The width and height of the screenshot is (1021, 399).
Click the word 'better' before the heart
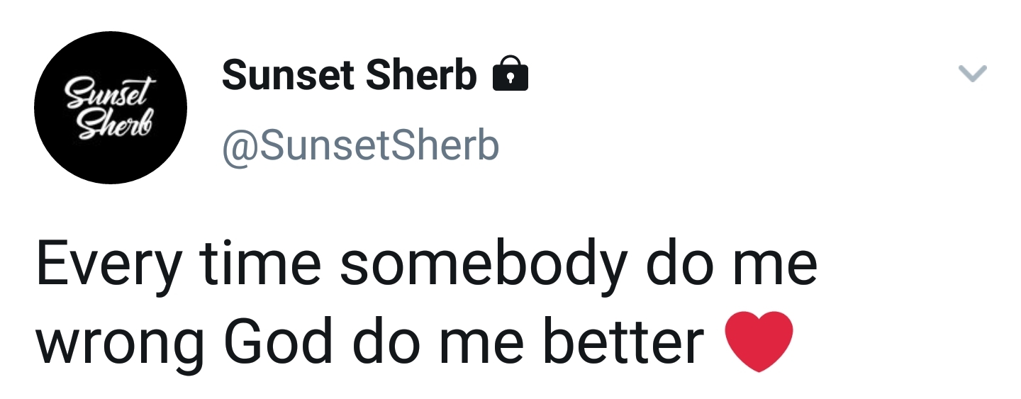tap(623, 341)
